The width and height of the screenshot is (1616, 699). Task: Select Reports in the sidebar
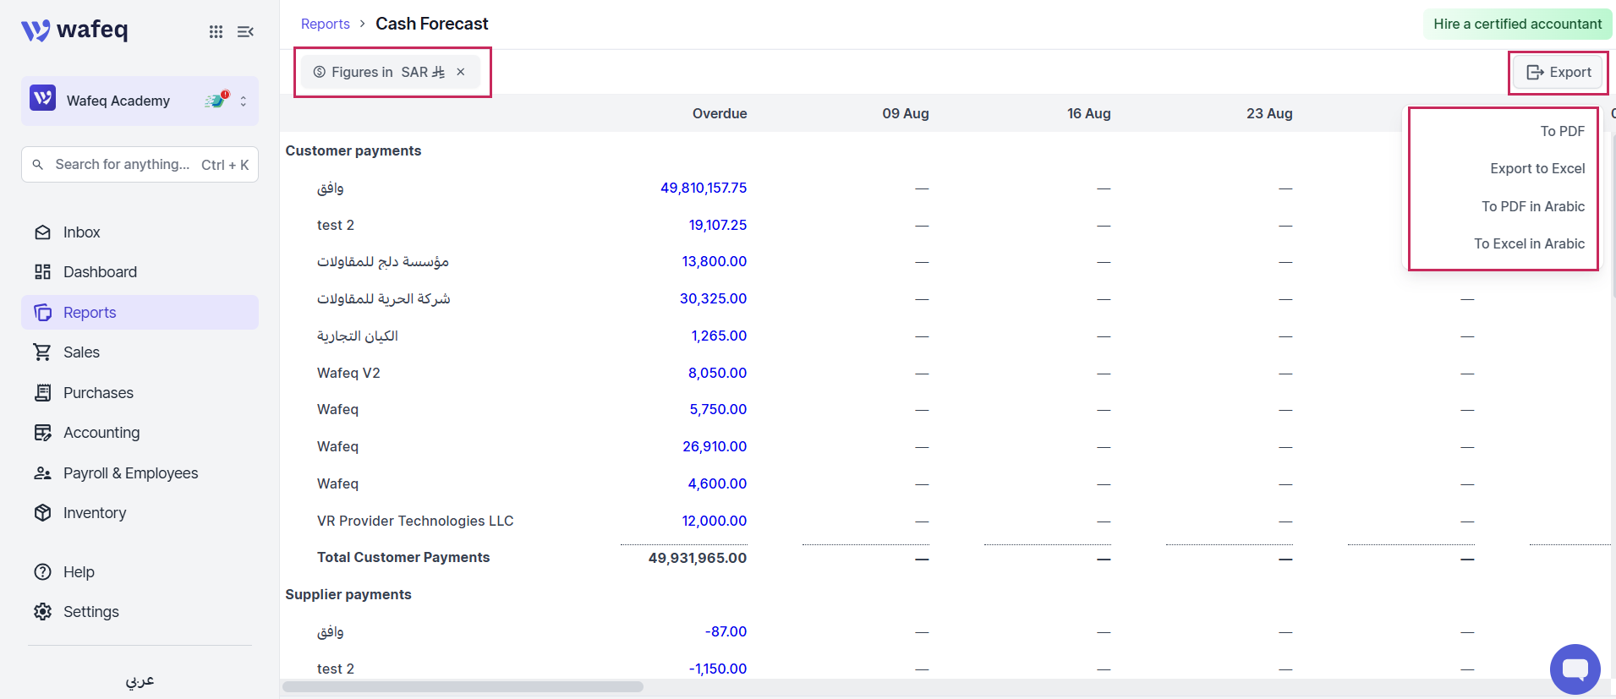(140, 313)
